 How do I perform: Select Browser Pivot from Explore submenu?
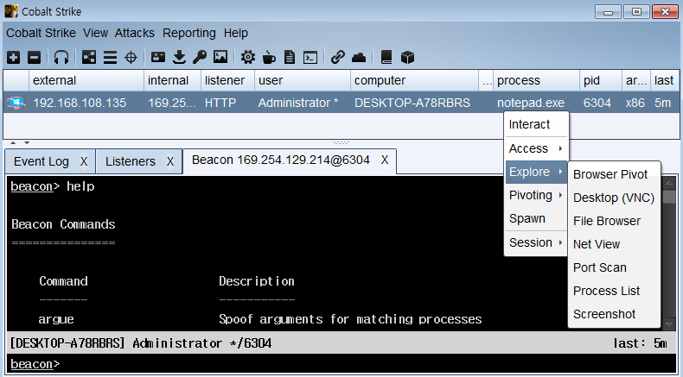[614, 174]
